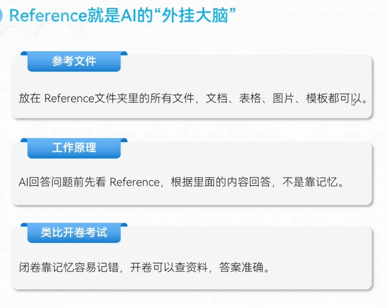Click the phrase '答案准确' in third card
This screenshot has height=308, width=387.
pyautogui.click(x=242, y=267)
